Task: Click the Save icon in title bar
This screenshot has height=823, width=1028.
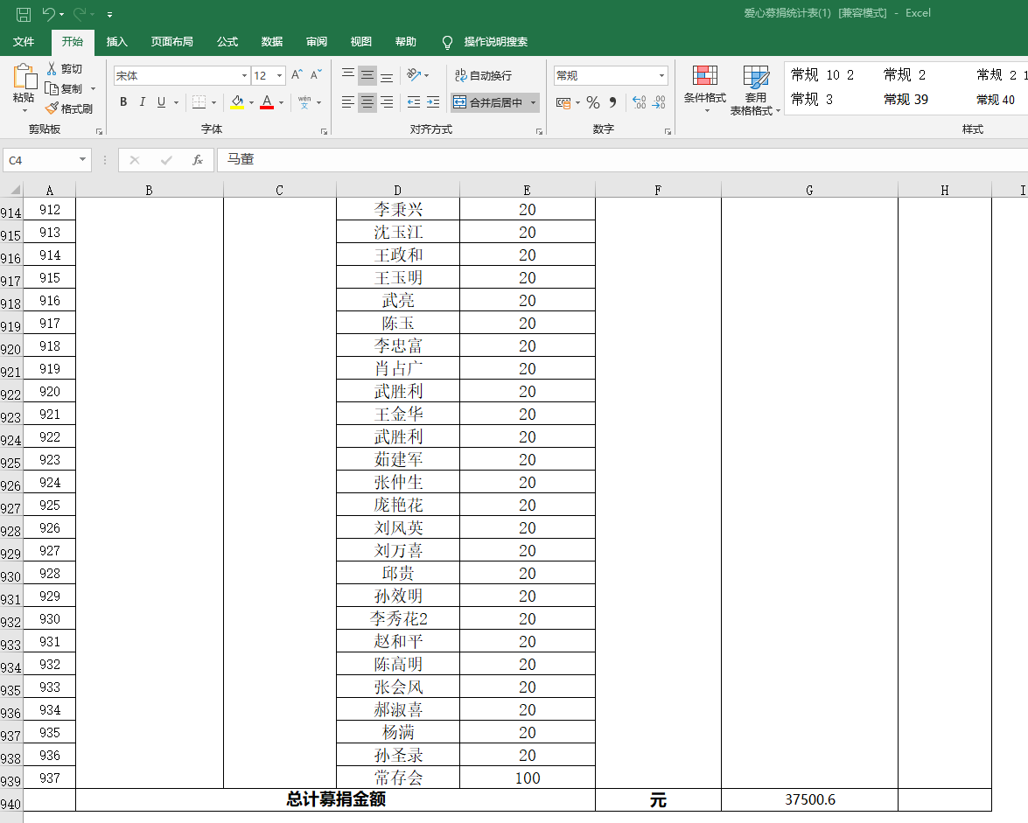Action: 24,13
